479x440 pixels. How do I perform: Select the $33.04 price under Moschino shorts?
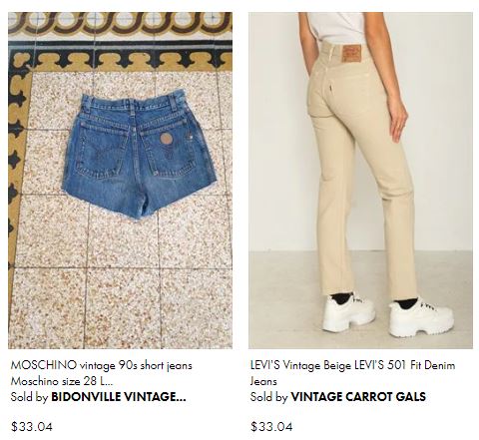pos(32,426)
